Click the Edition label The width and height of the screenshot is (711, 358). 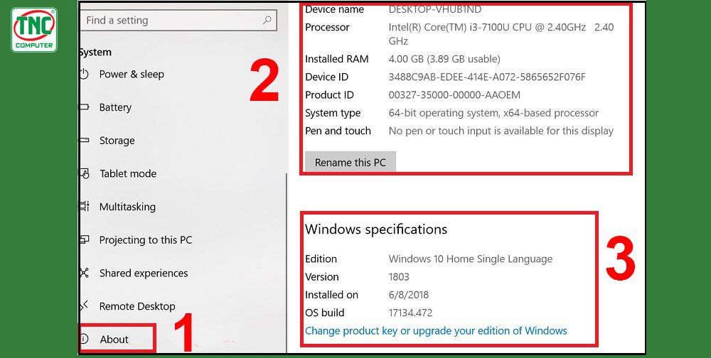321,259
